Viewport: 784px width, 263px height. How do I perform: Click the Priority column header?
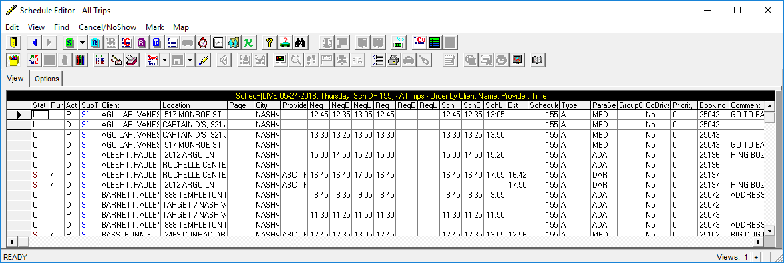click(684, 105)
